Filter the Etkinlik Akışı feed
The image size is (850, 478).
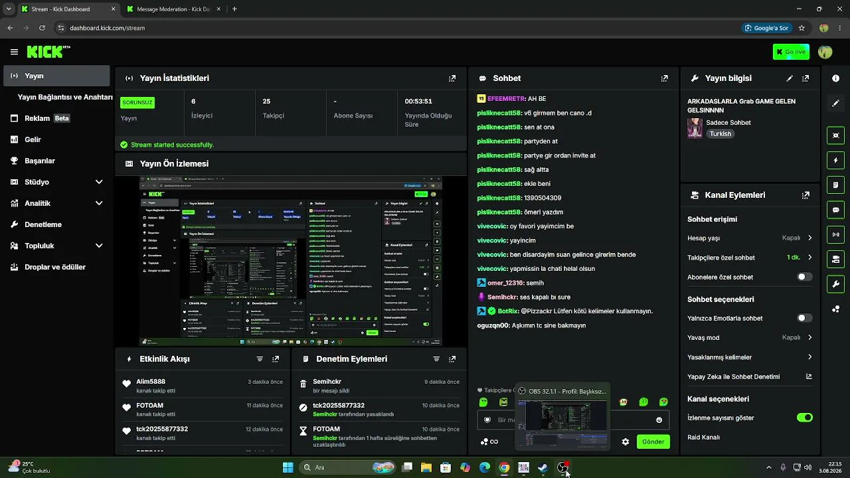click(x=260, y=359)
